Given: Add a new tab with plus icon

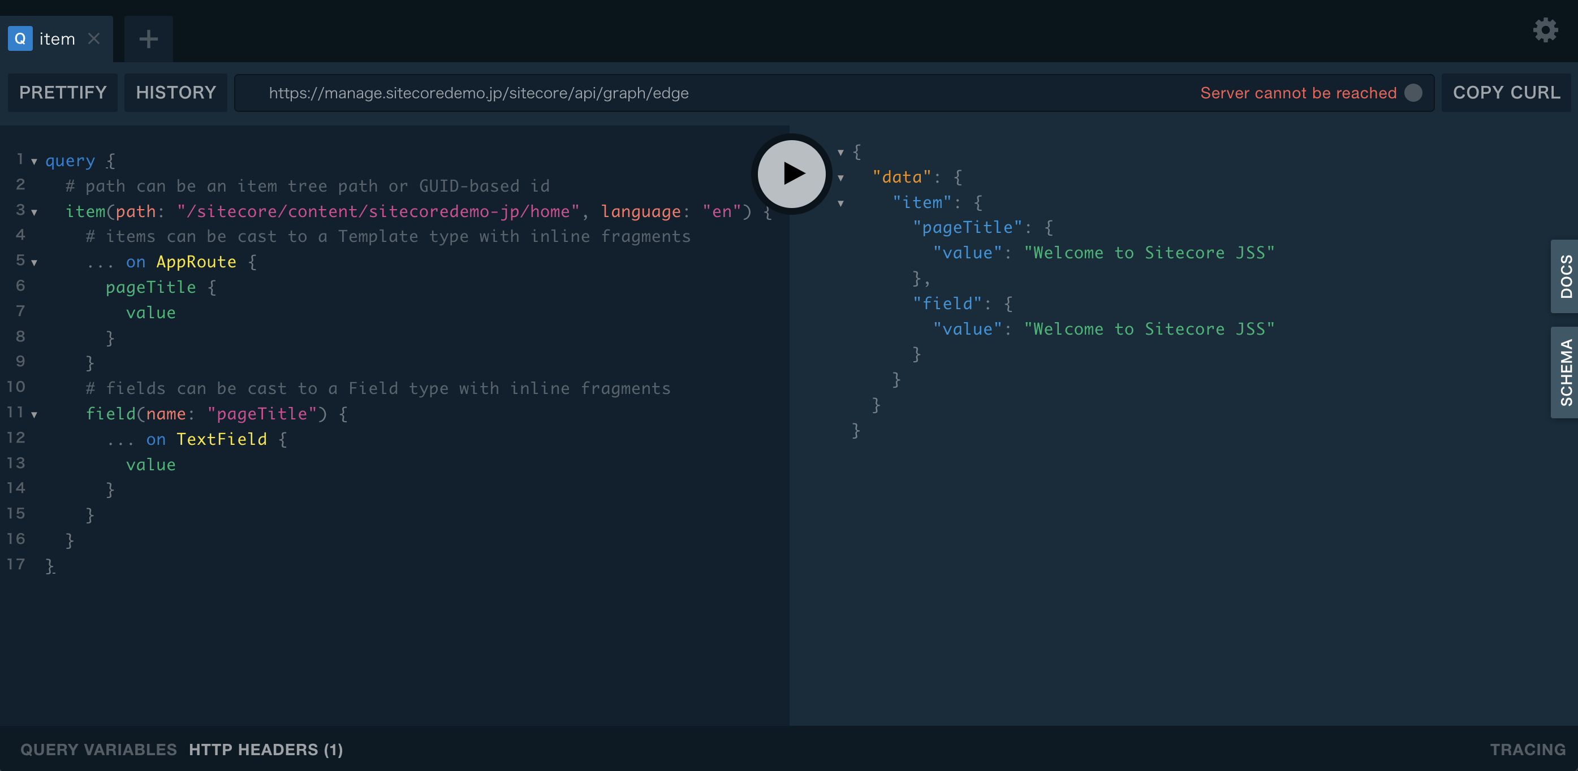Looking at the screenshot, I should tap(148, 39).
